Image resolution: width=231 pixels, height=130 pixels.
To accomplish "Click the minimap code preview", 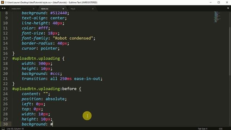I will (x=217, y=17).
